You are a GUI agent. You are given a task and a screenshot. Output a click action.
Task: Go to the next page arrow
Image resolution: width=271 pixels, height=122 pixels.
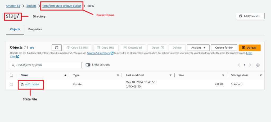(250, 65)
